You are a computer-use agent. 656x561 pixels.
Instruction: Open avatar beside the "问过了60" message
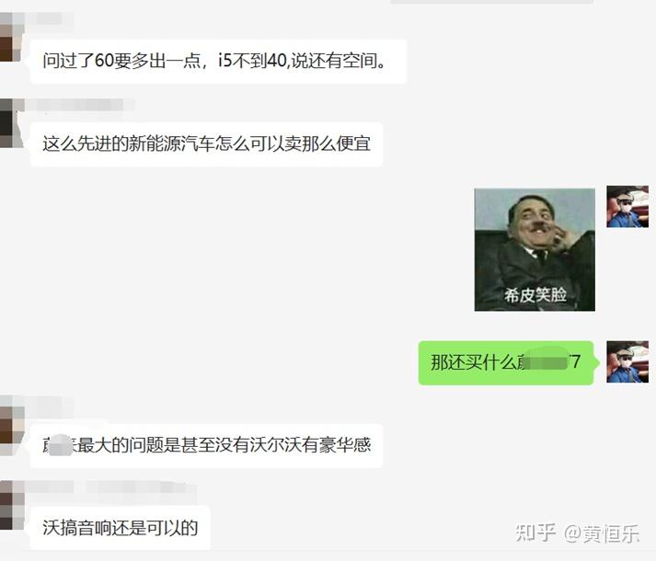pos(10,37)
